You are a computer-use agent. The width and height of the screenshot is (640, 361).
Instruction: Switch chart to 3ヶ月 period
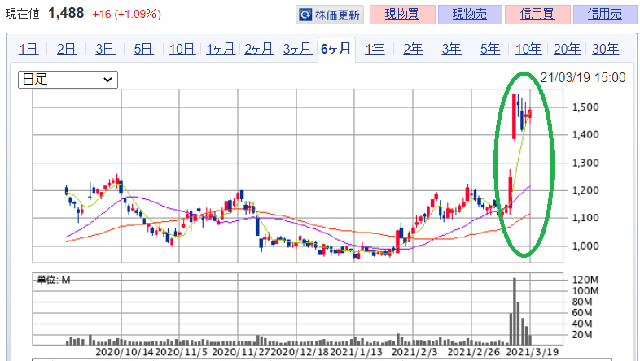(x=297, y=49)
